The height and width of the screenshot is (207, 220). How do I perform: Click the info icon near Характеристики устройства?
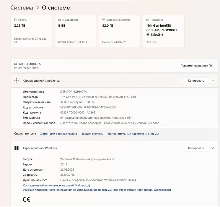point(17,80)
